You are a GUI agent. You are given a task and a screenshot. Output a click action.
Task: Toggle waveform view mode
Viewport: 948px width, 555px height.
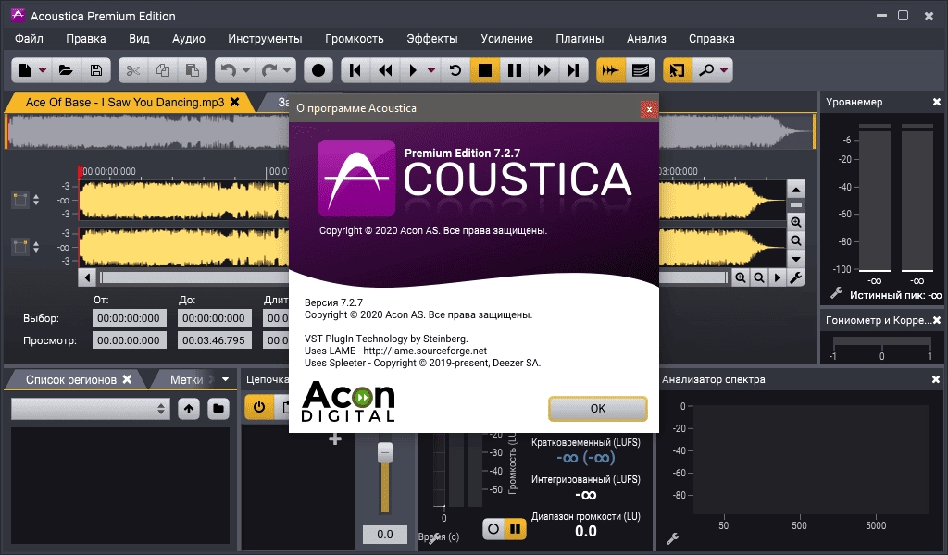point(611,70)
